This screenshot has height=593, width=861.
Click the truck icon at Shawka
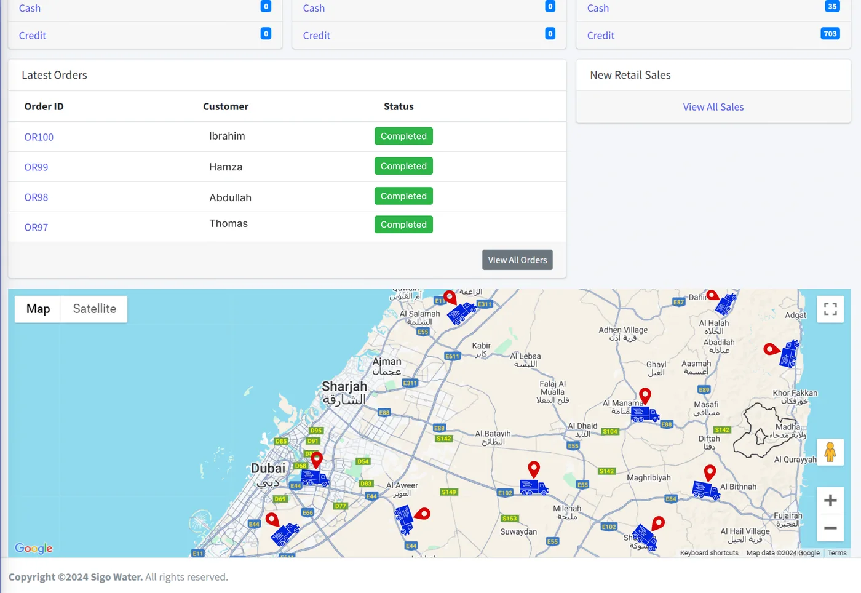coord(645,537)
